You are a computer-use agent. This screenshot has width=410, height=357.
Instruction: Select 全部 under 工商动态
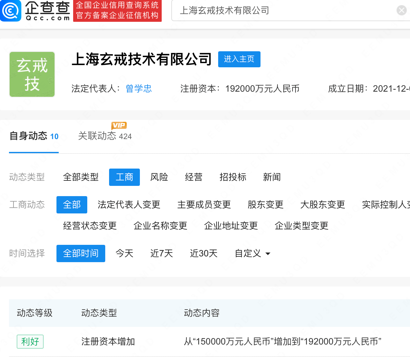pos(72,205)
